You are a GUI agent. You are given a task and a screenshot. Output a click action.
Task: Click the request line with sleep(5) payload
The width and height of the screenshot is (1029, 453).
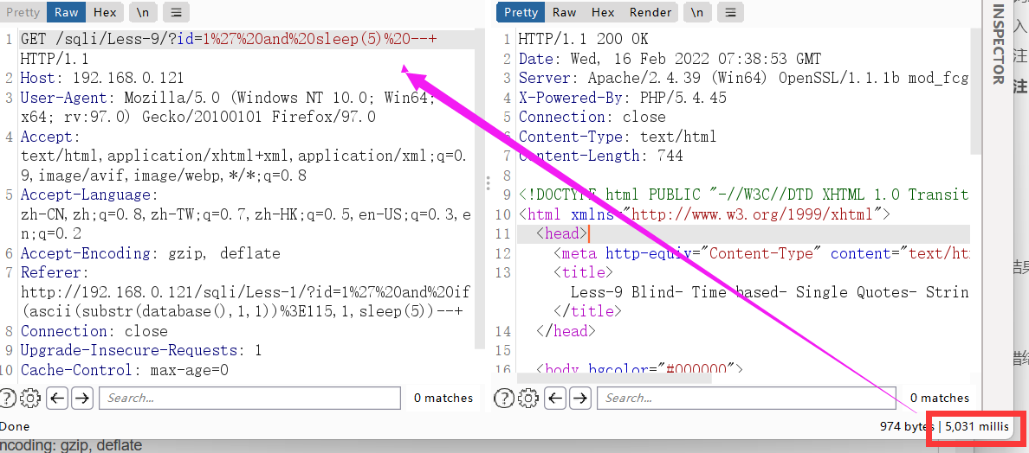click(229, 39)
